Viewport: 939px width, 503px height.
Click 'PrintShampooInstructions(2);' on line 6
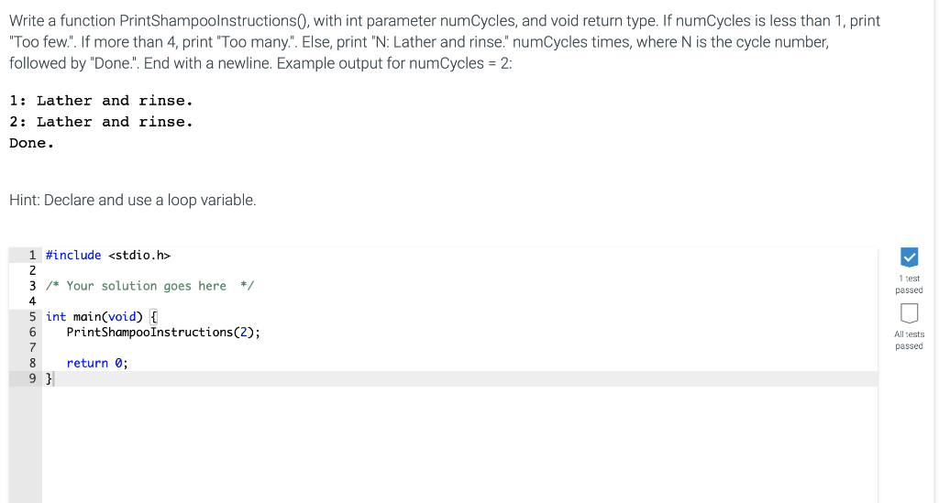[x=163, y=333]
